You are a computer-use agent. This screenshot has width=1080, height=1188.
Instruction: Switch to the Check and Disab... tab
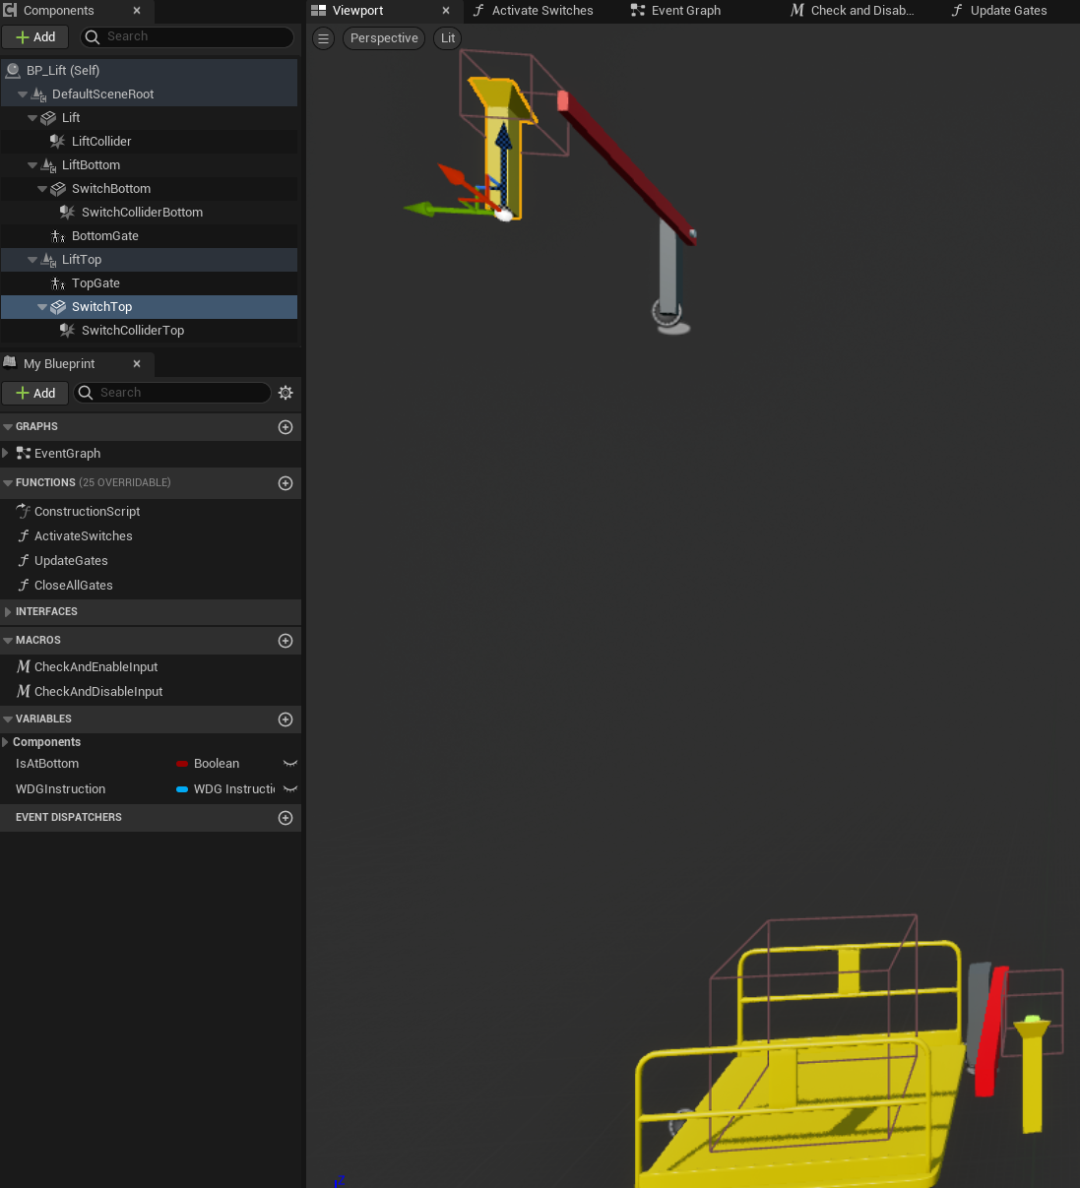[853, 11]
